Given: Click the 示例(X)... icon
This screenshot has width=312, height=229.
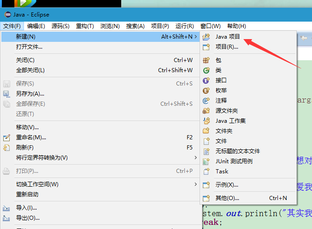Looking at the screenshot, I should pos(206,185).
